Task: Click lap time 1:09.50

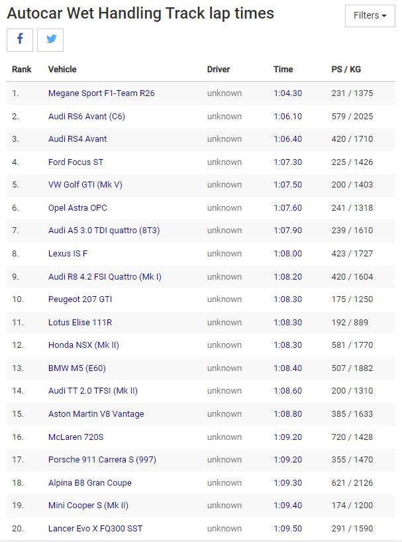Action: coord(287,529)
